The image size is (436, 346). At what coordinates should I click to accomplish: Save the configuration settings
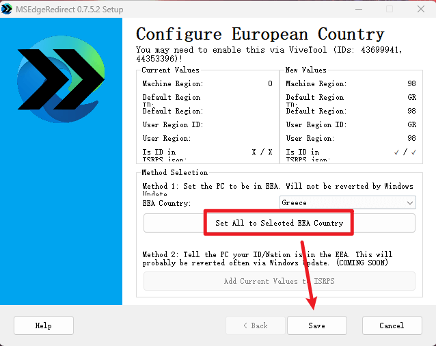(316, 325)
